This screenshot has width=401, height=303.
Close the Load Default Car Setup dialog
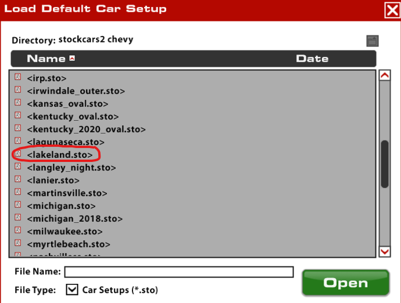click(392, 9)
